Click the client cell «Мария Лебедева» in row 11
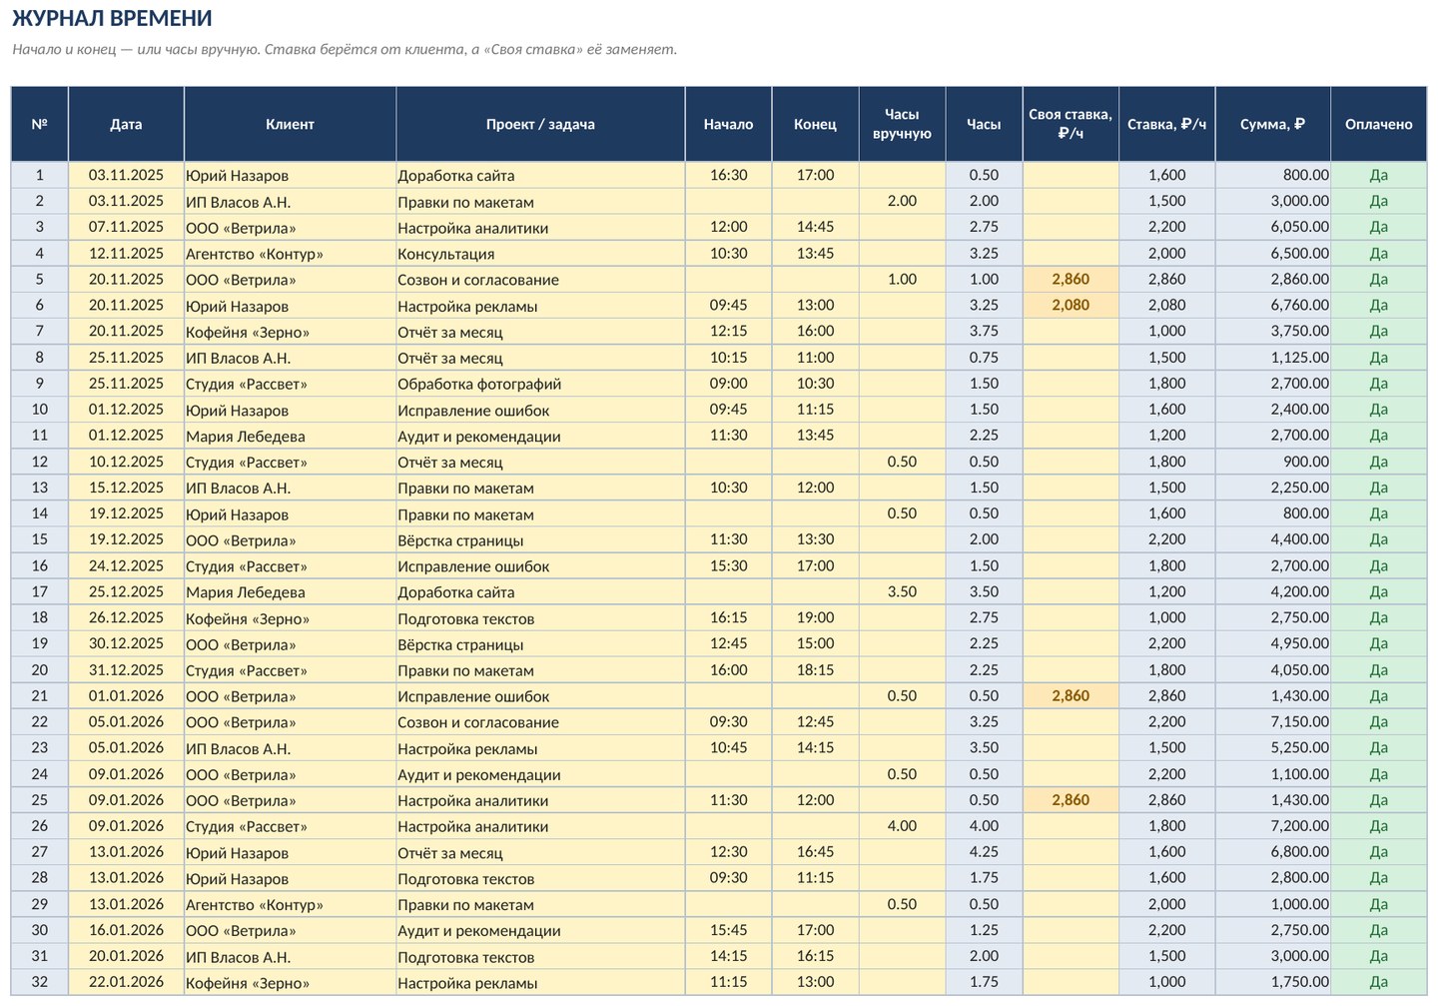The image size is (1438, 1006). (290, 436)
